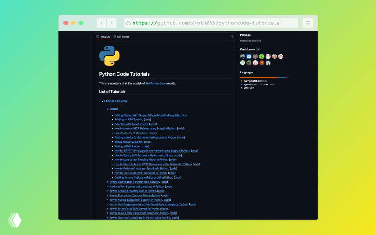Open the Ethical Hacking section link
Viewport: 376px width, 235px height.
[116, 101]
